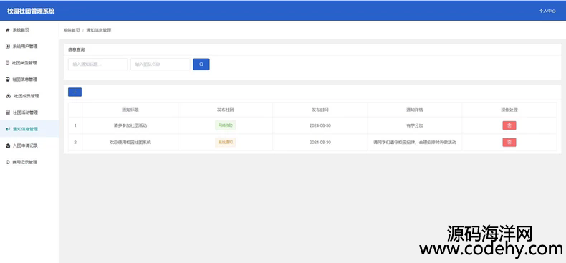Viewport: 566px width, 263px height.
Task: Go to 系统首页 in the breadcrumb
Action: coord(72,30)
